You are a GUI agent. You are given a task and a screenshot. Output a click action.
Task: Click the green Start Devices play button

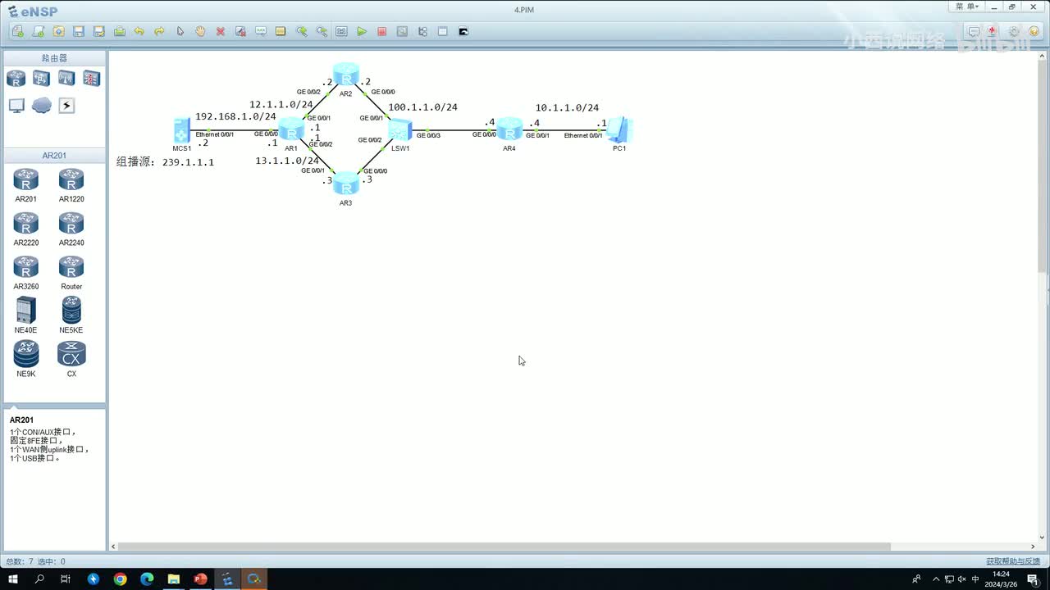(x=362, y=31)
